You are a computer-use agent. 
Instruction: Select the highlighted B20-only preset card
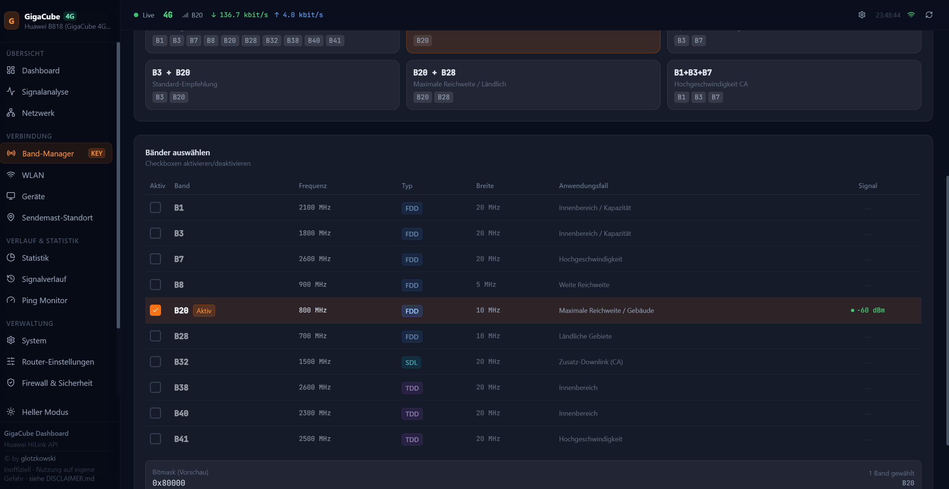533,41
